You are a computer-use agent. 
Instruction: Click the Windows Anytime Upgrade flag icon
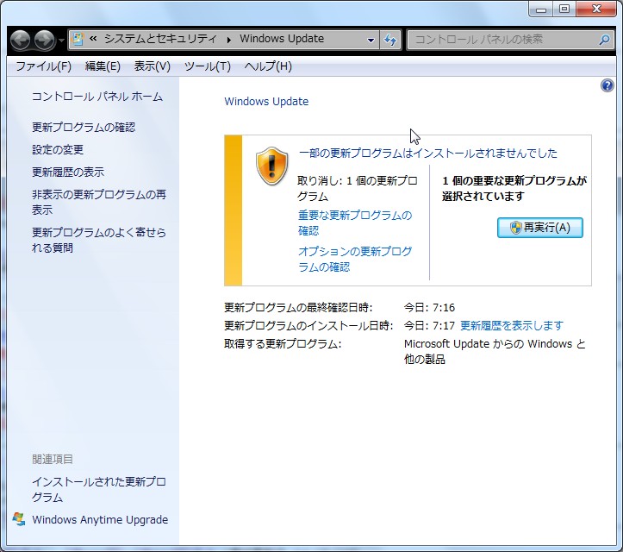point(19,519)
